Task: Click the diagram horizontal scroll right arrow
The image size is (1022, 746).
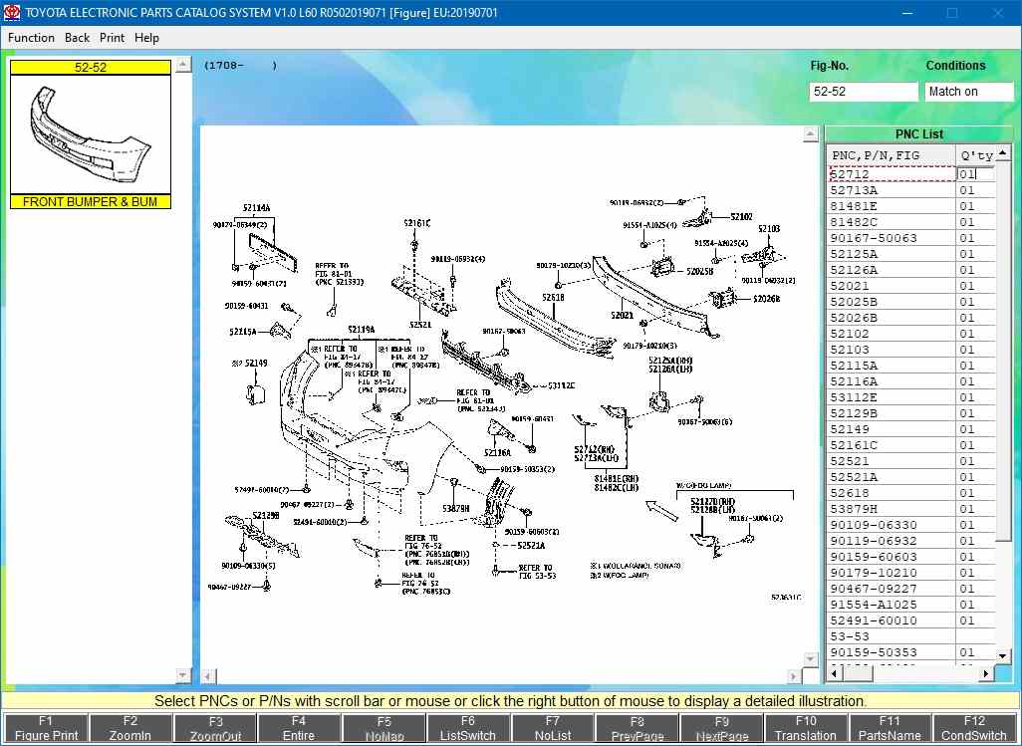Action: tap(793, 676)
